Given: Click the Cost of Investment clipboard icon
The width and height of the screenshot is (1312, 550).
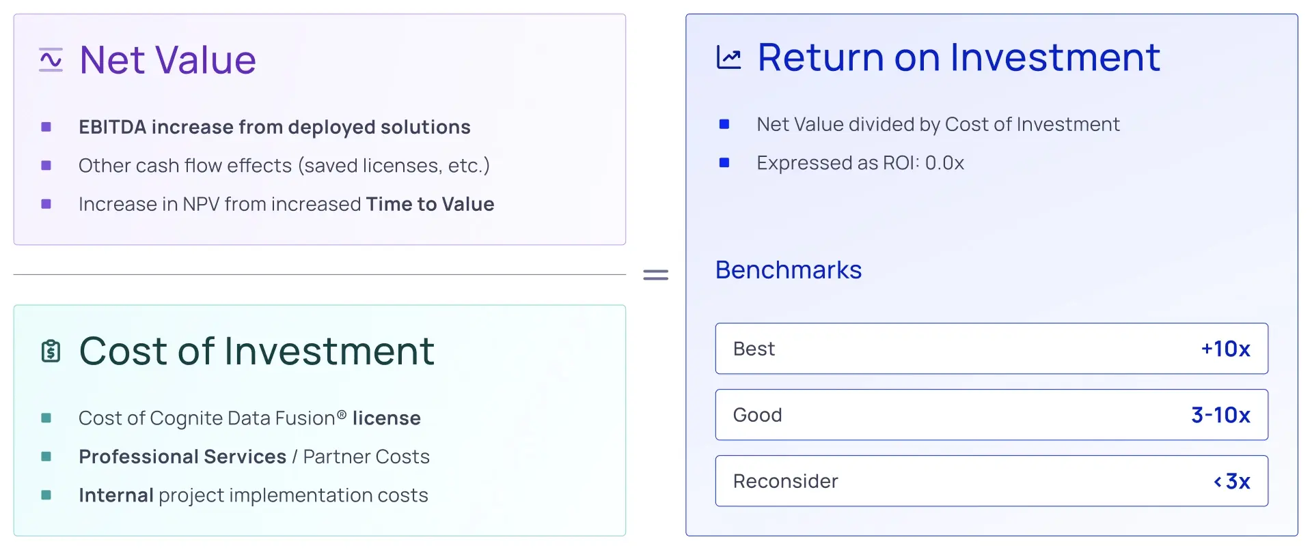Looking at the screenshot, I should pos(51,351).
